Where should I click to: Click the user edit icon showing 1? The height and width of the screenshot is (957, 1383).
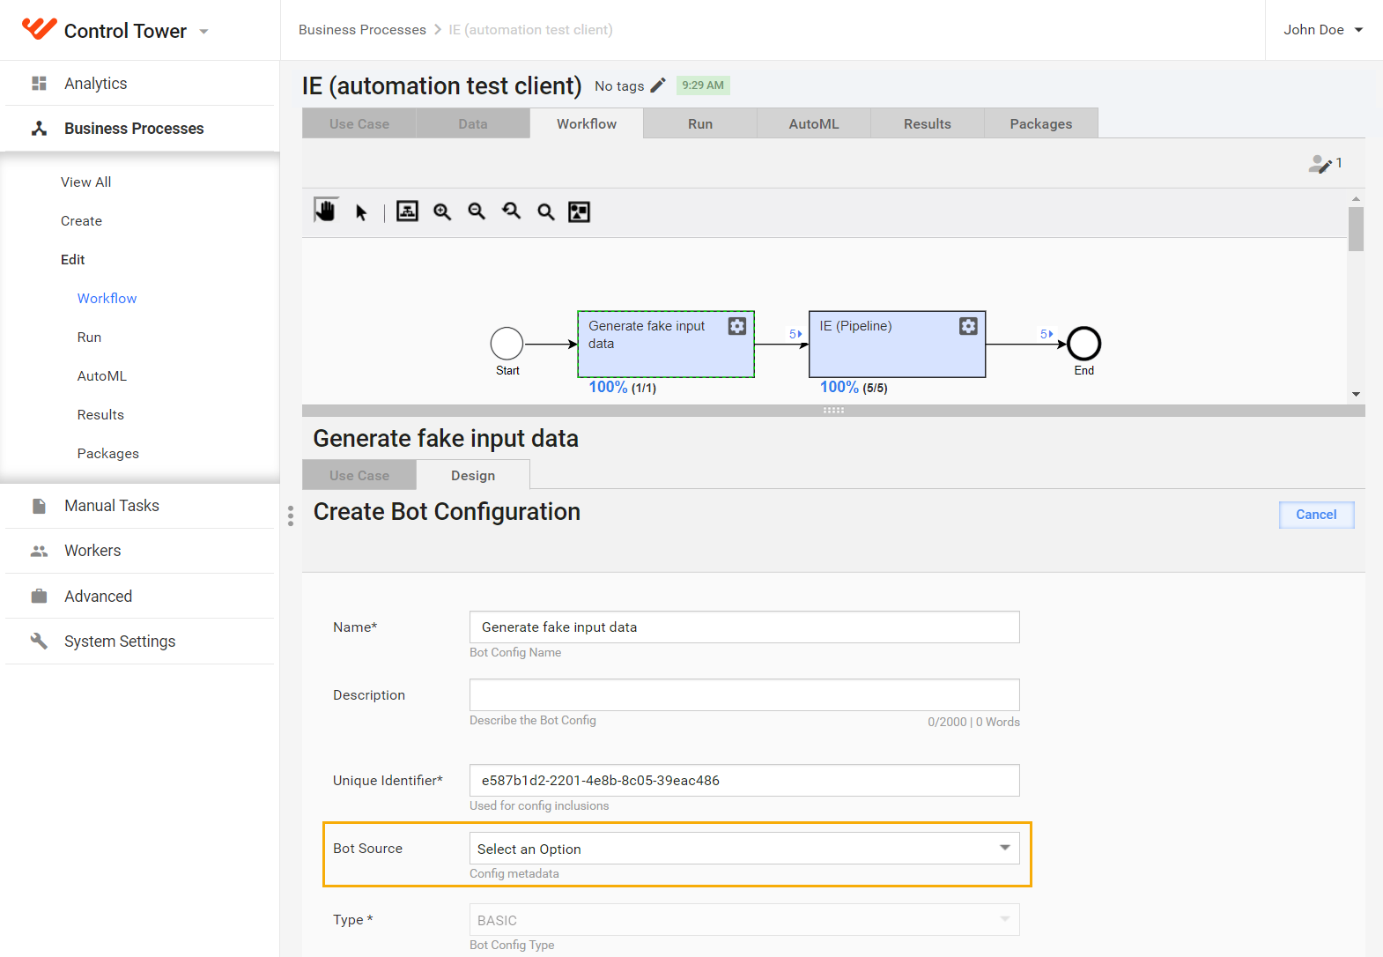pyautogui.click(x=1320, y=164)
